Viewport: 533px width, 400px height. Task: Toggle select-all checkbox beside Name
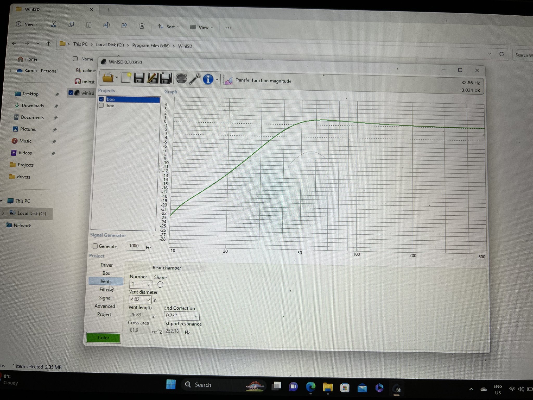(x=75, y=59)
